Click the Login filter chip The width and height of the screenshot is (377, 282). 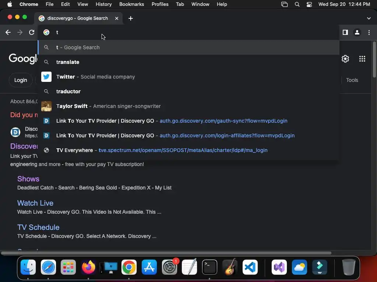coord(21,80)
